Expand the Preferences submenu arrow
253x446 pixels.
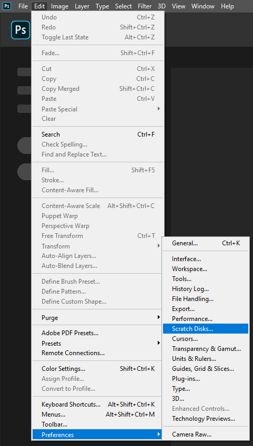159,434
